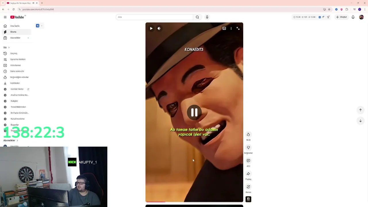Click the blue vidIQ extension icon in toolbar

[336, 9]
